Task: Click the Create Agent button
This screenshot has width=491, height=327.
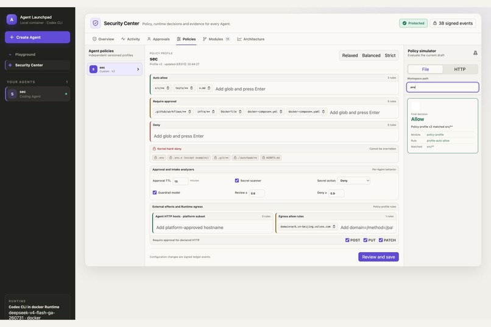Action: click(37, 37)
